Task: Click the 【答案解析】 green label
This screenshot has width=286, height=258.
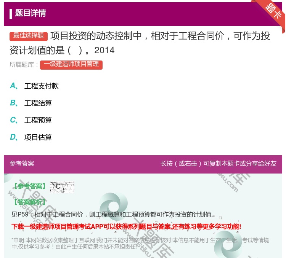Action: point(30,202)
